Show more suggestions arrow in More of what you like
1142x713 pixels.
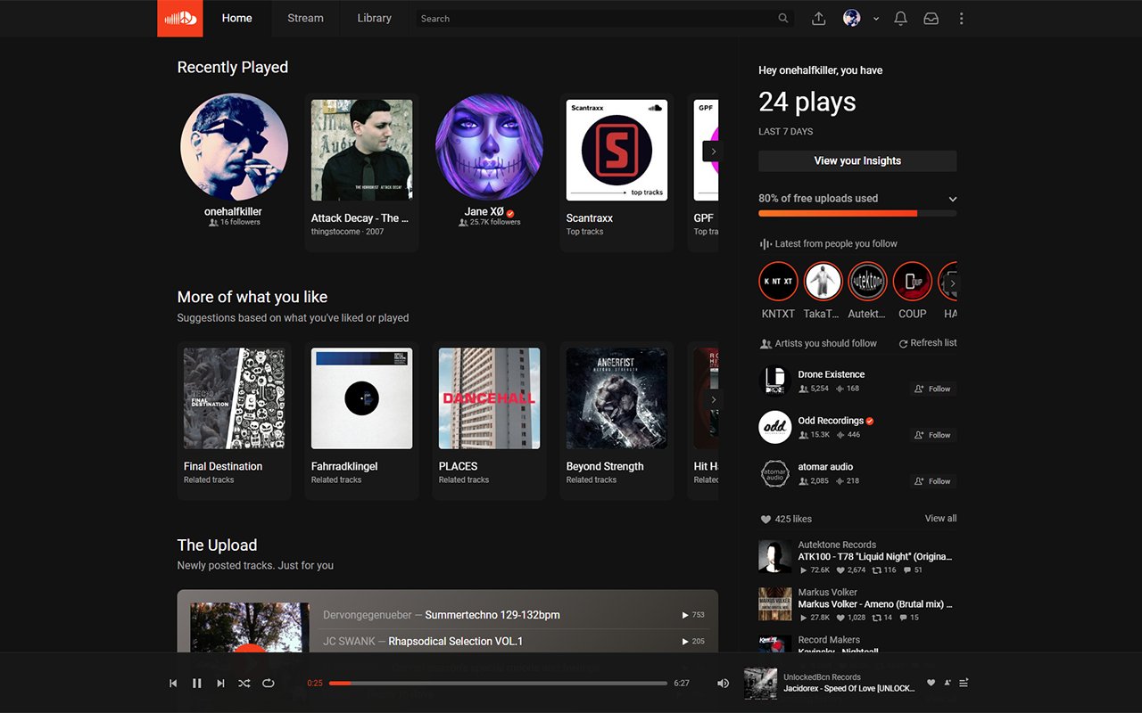(711, 400)
